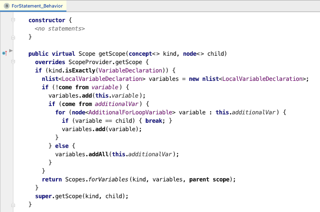Click the 'public virtual' modifiers
The width and height of the screenshot is (320, 212).
pyautogui.click(x=52, y=54)
